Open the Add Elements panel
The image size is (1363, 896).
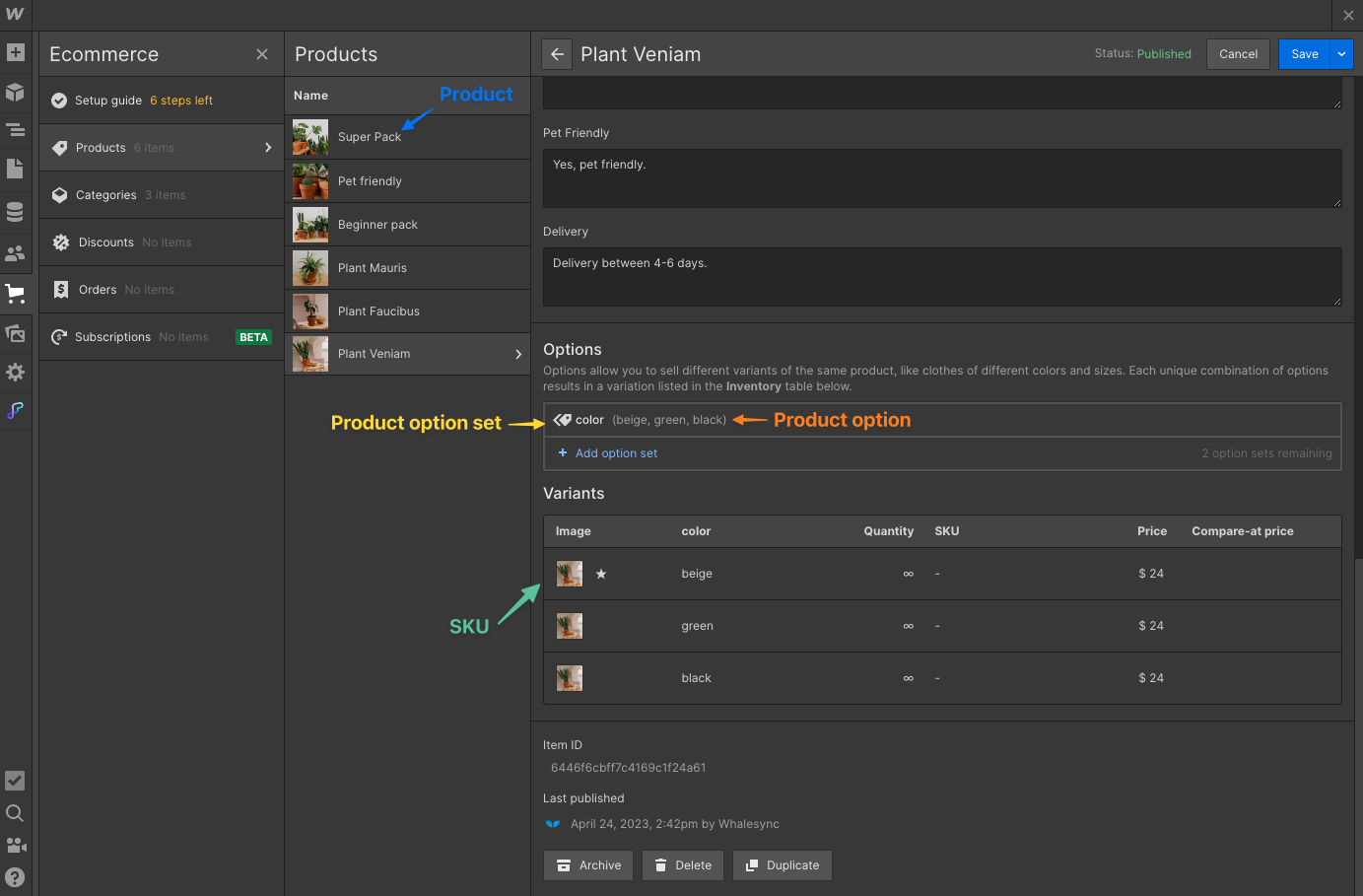point(15,52)
